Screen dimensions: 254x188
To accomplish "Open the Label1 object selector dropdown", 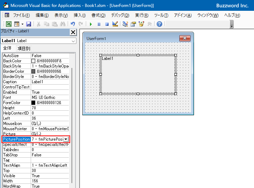I will [x=73, y=41].
